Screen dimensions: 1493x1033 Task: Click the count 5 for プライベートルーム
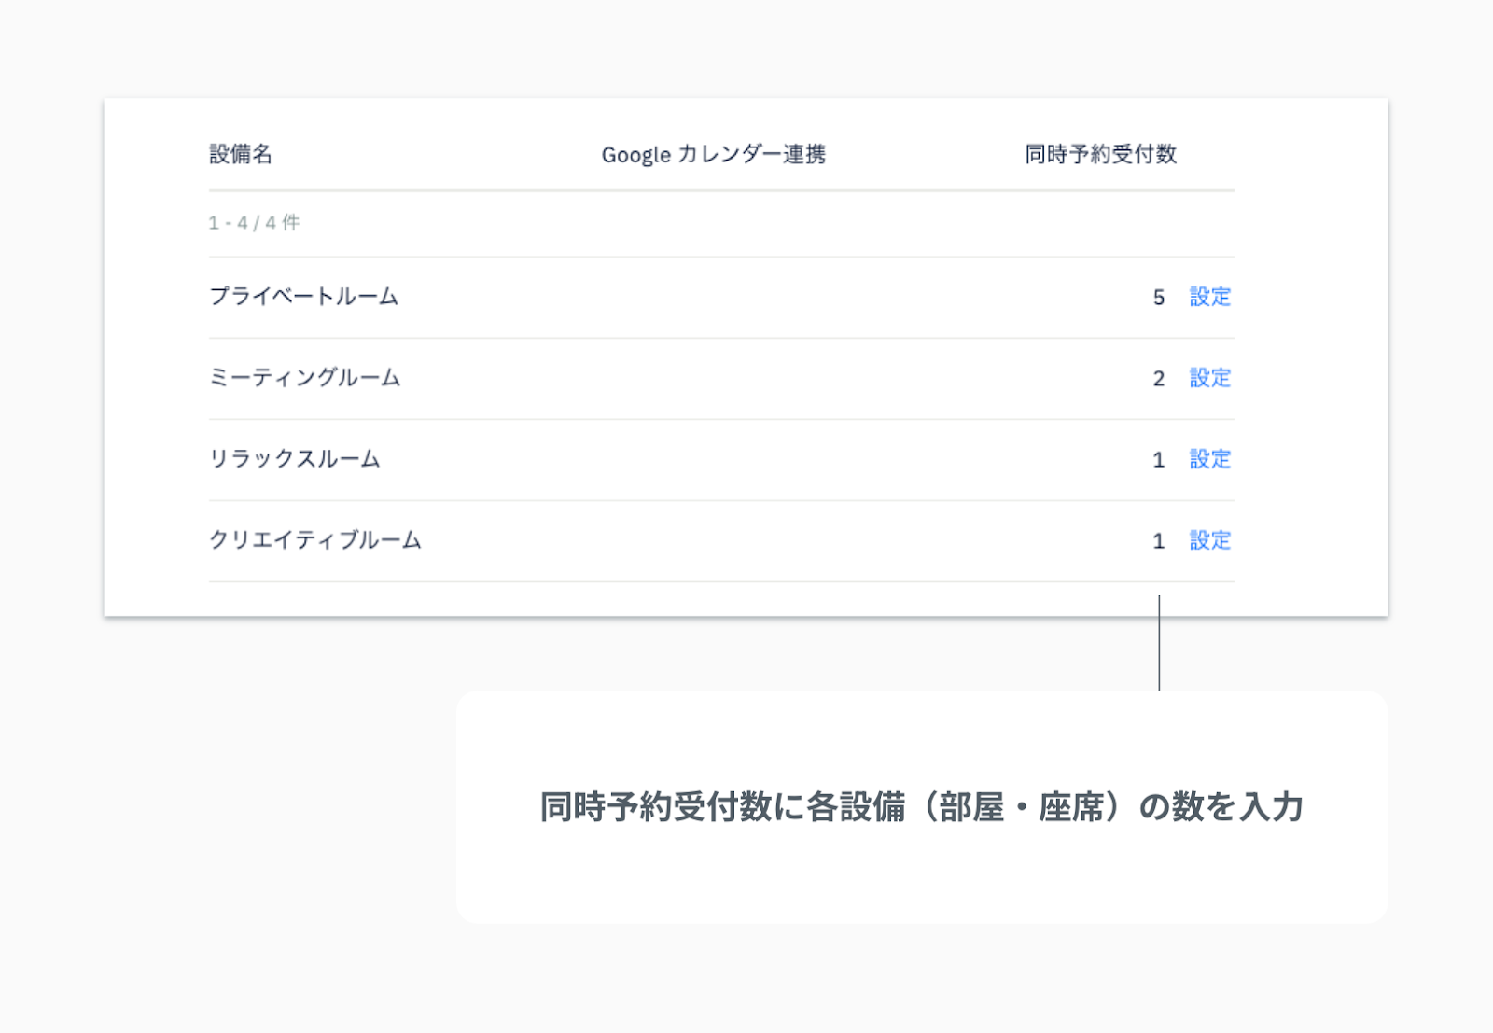[1158, 298]
